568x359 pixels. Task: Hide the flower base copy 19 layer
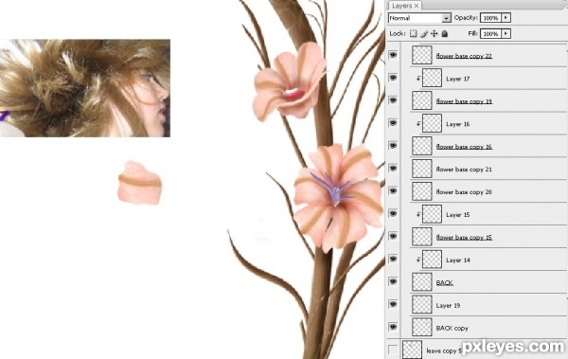click(x=393, y=100)
